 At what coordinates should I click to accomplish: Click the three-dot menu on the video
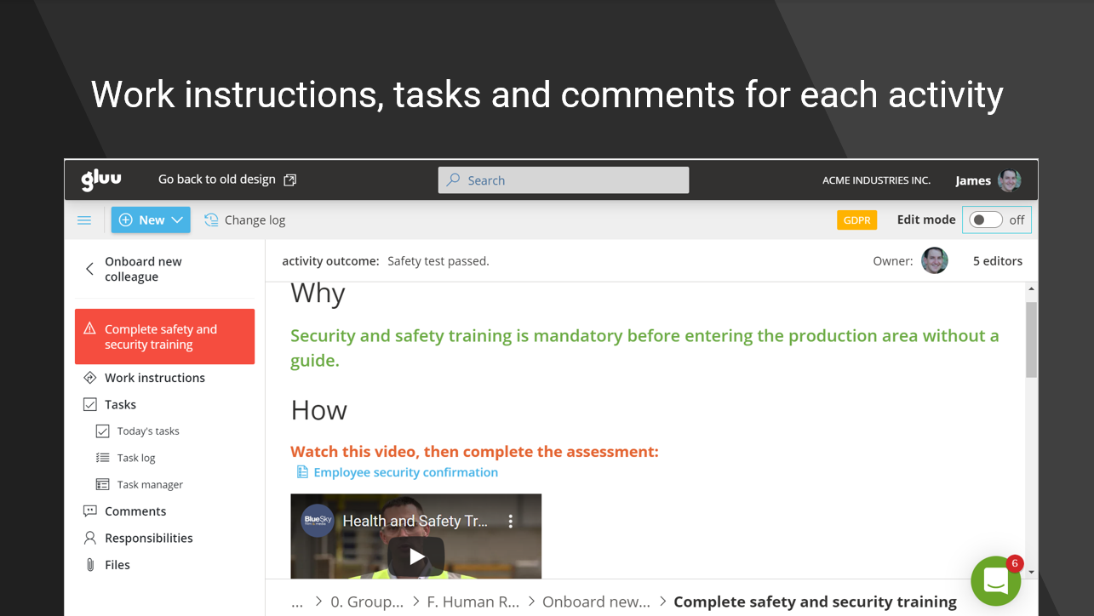click(x=511, y=521)
